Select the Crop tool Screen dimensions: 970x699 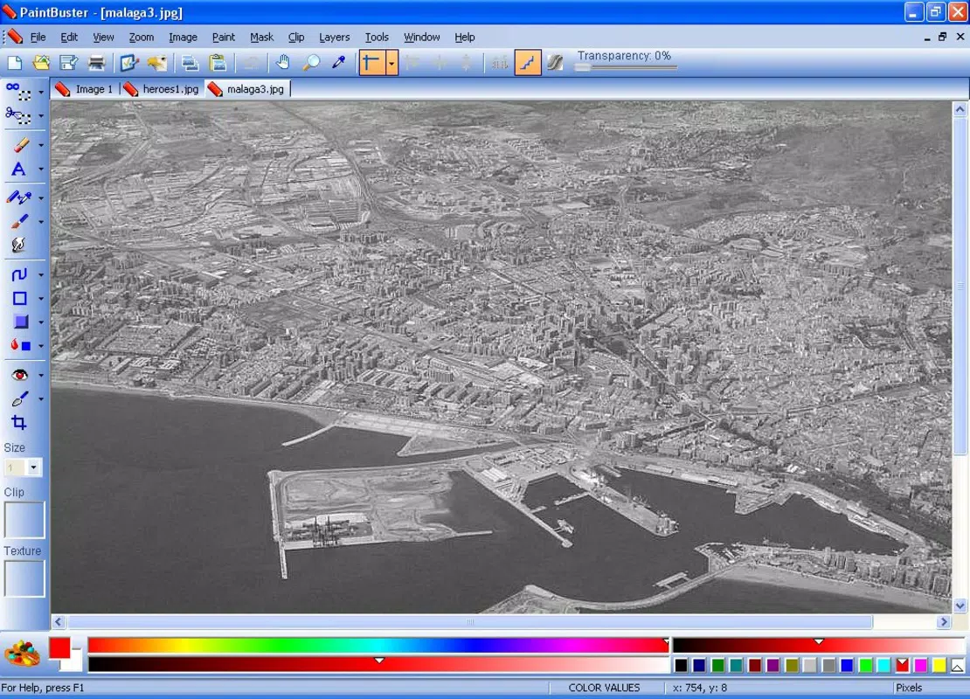tap(19, 423)
